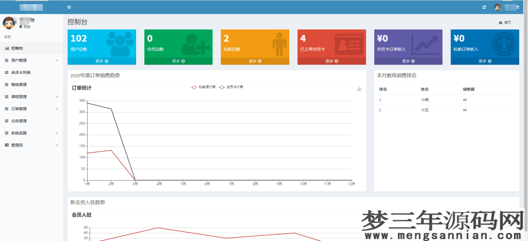Click the 102 user count value
Viewport: 528px width, 241px height.
point(79,38)
